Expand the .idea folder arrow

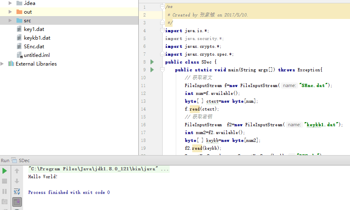[x=10, y=3]
